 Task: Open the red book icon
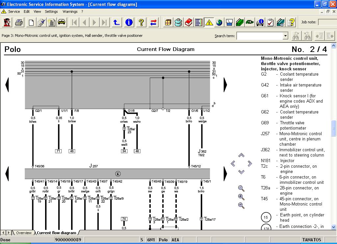point(189,22)
